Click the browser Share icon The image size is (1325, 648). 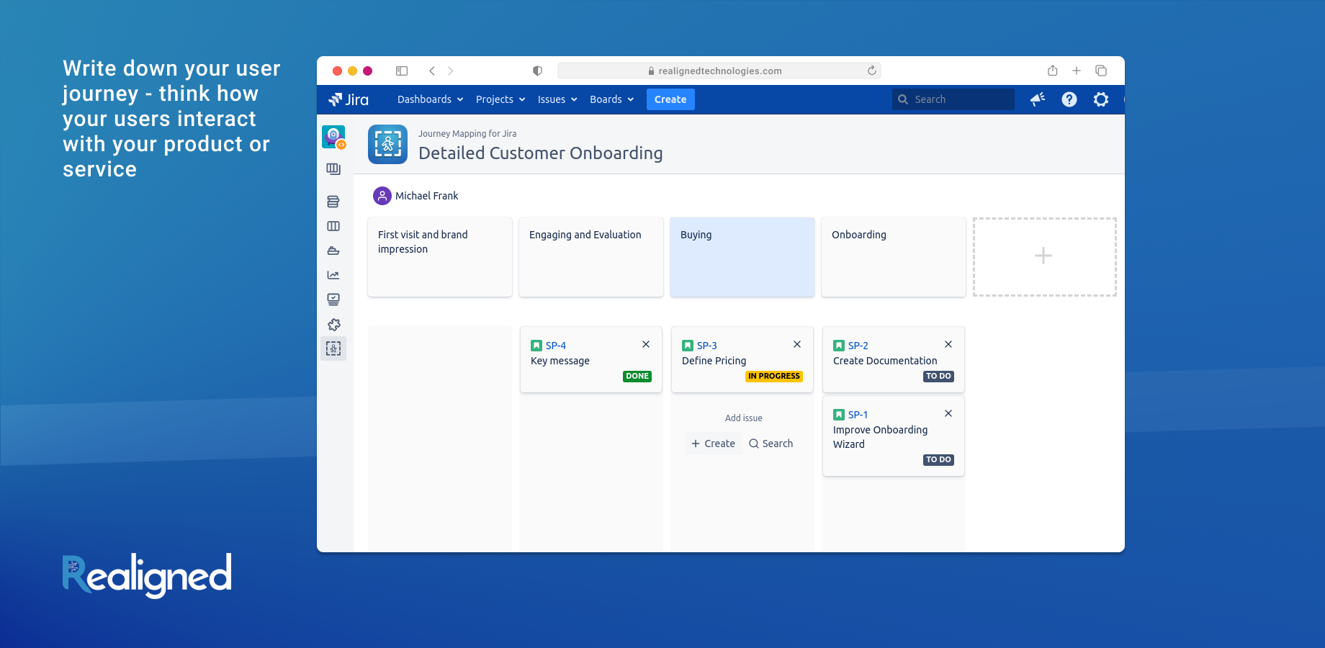pos(1053,71)
